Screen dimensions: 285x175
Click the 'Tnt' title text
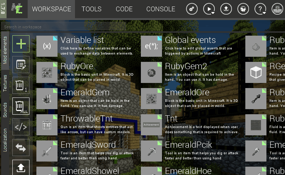[171, 119]
